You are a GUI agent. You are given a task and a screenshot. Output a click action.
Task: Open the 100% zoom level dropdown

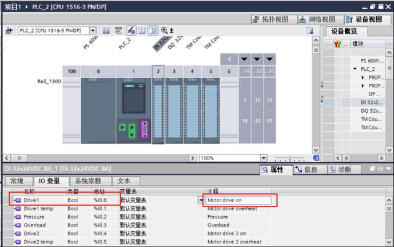tap(263, 158)
